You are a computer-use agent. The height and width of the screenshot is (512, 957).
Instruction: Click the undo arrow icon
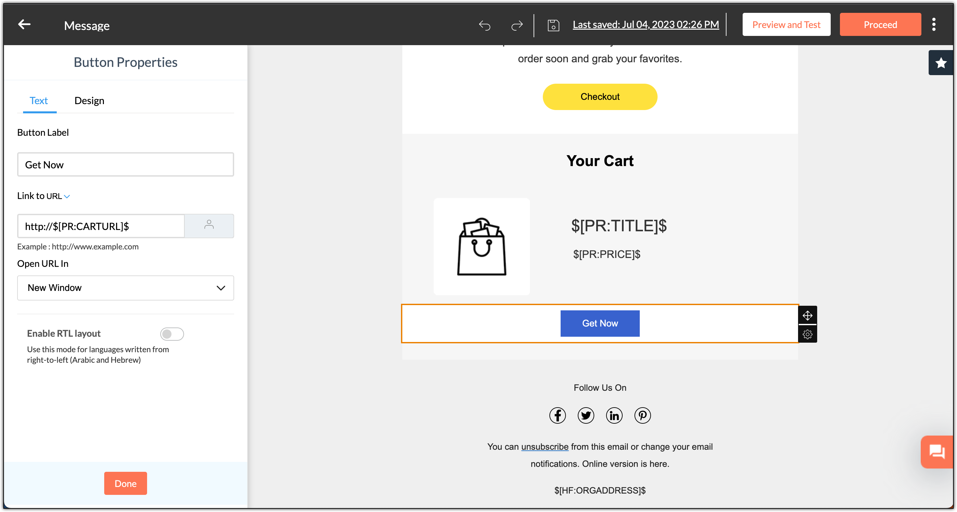click(x=485, y=25)
